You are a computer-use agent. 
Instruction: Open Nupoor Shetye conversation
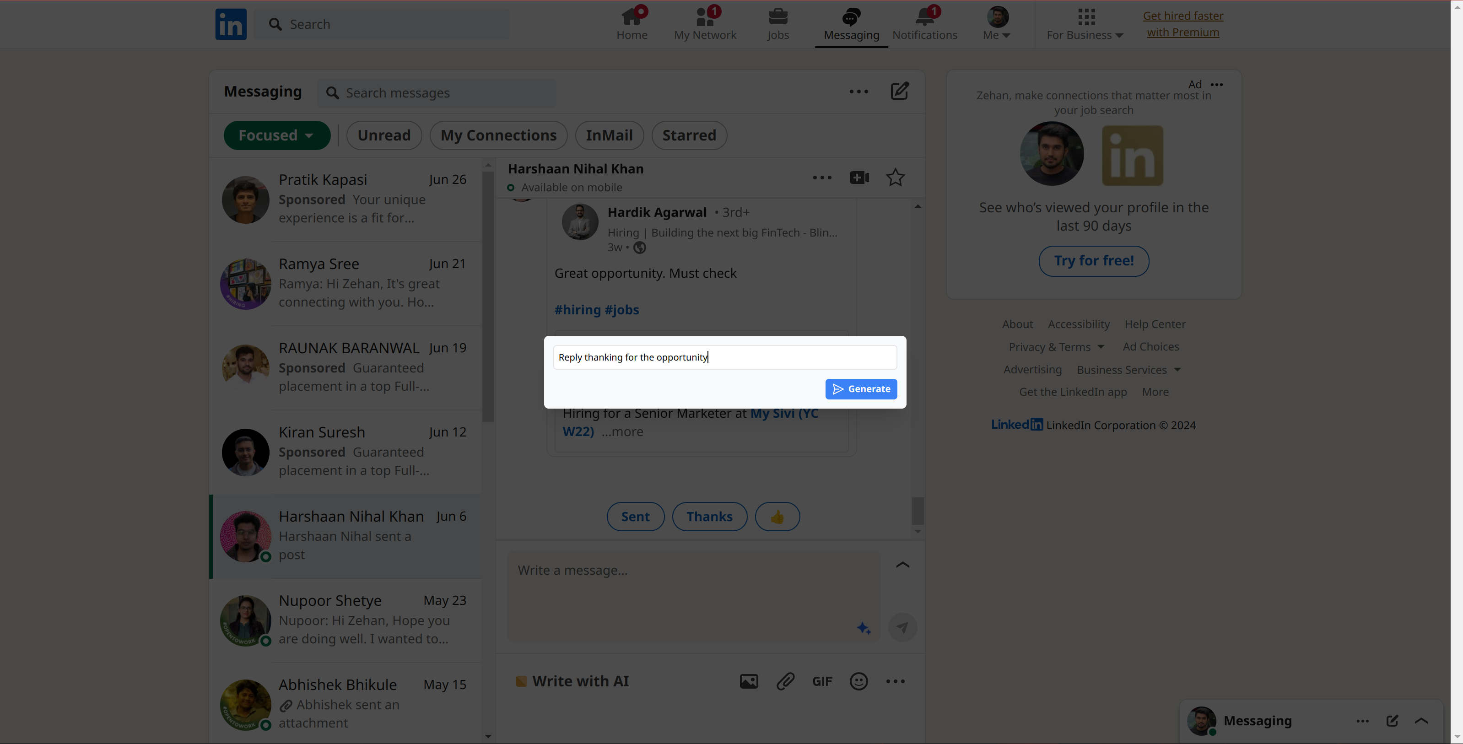(346, 620)
